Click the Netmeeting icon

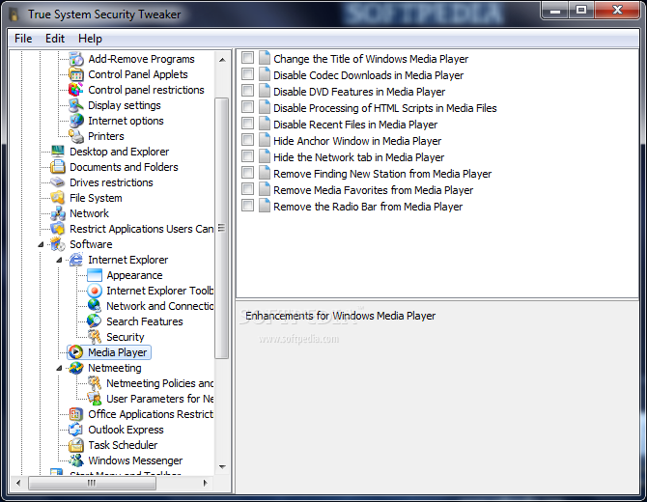(76, 368)
